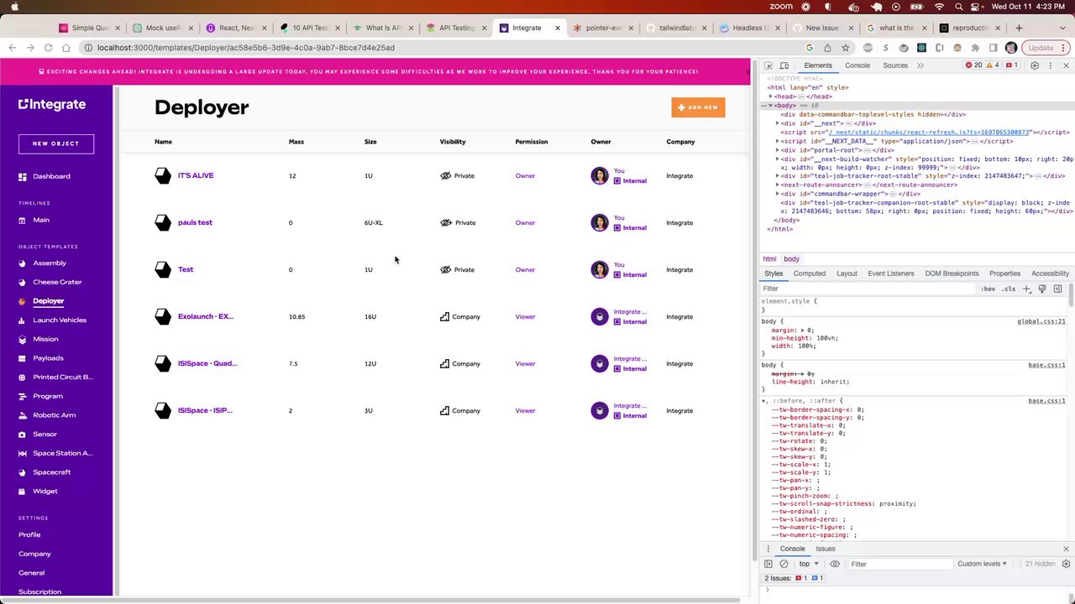
Task: Open console top context dropdown
Action: 808,564
